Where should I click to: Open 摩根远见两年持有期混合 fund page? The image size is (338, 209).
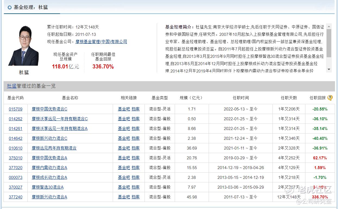tap(54, 148)
